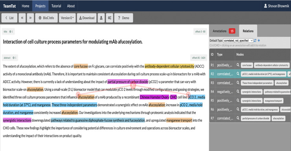Viewport: 291px width, 151px height.
Task: Click 'synergistic interactions' magenta annotation
Action: [x=17, y=120]
